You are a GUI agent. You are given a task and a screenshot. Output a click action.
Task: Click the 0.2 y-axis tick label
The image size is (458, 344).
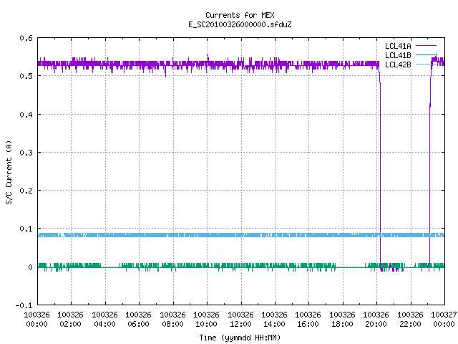[x=26, y=191]
